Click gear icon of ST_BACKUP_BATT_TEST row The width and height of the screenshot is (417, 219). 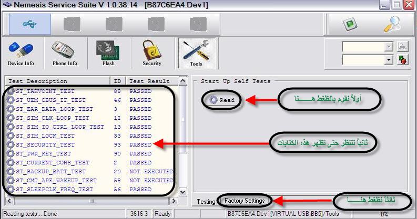pyautogui.click(x=11, y=172)
